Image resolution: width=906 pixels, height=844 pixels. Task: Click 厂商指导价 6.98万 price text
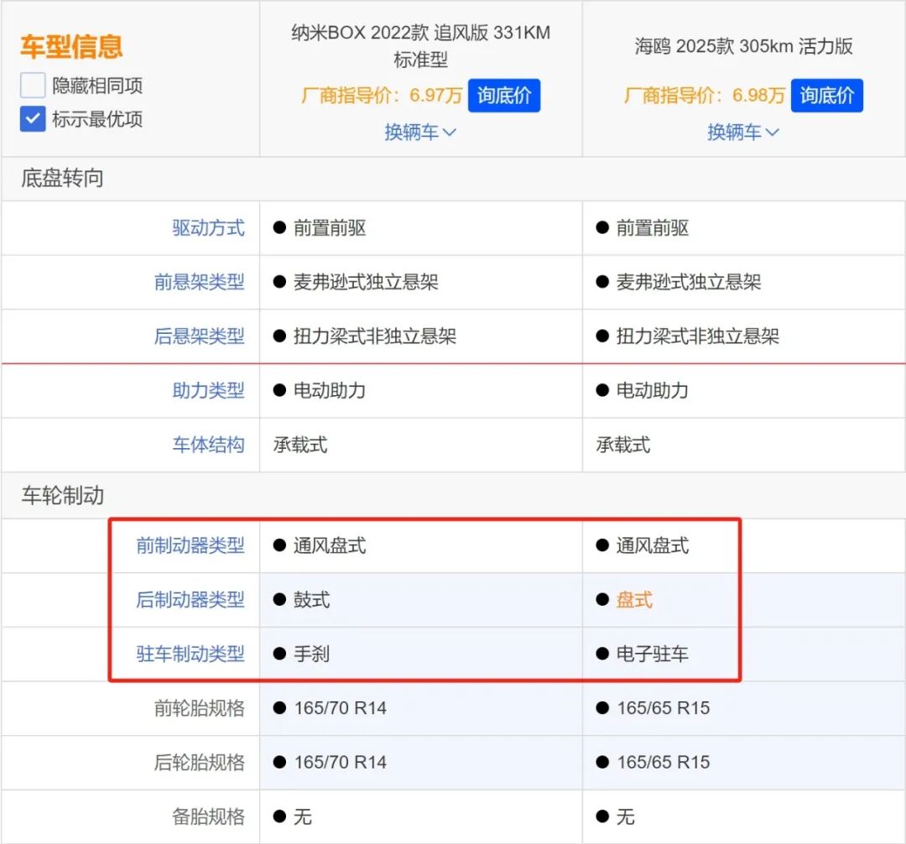tap(705, 96)
